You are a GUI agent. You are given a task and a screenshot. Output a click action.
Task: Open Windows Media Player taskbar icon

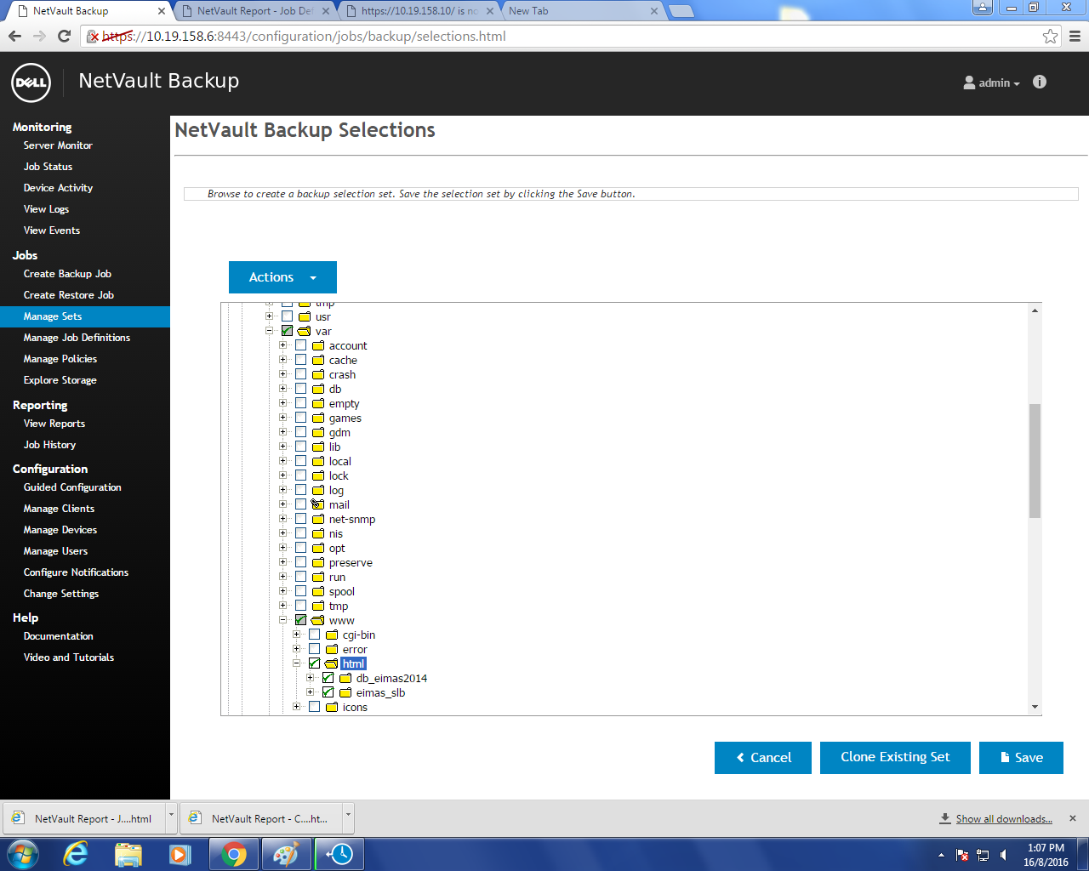[180, 854]
